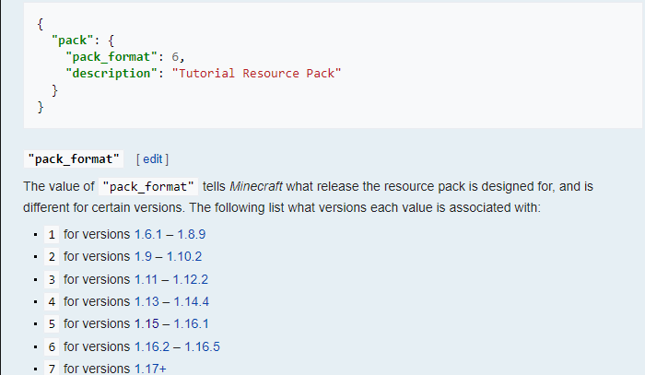Open the 1.17+ version link
The width and height of the screenshot is (645, 375).
tap(150, 369)
